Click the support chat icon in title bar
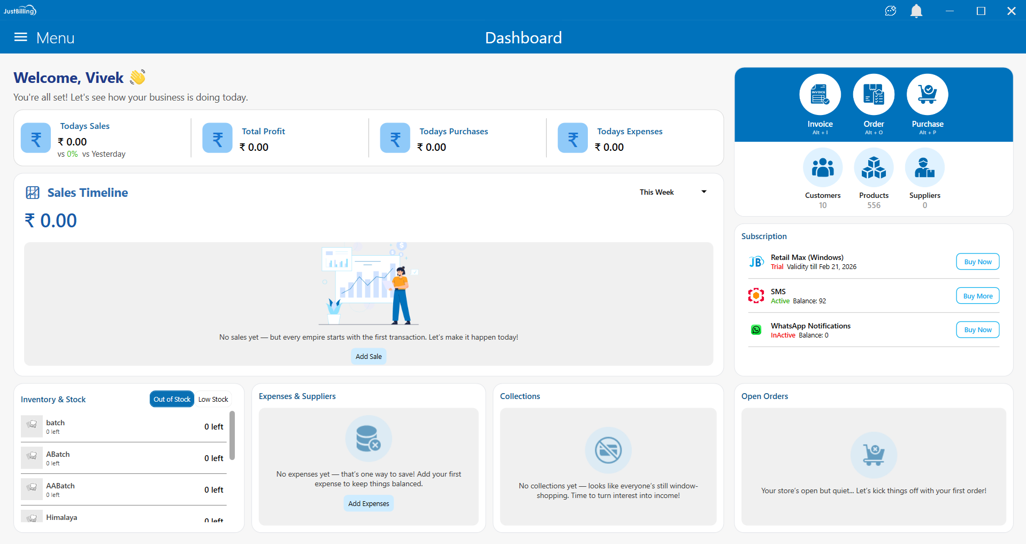The width and height of the screenshot is (1026, 544). click(891, 11)
